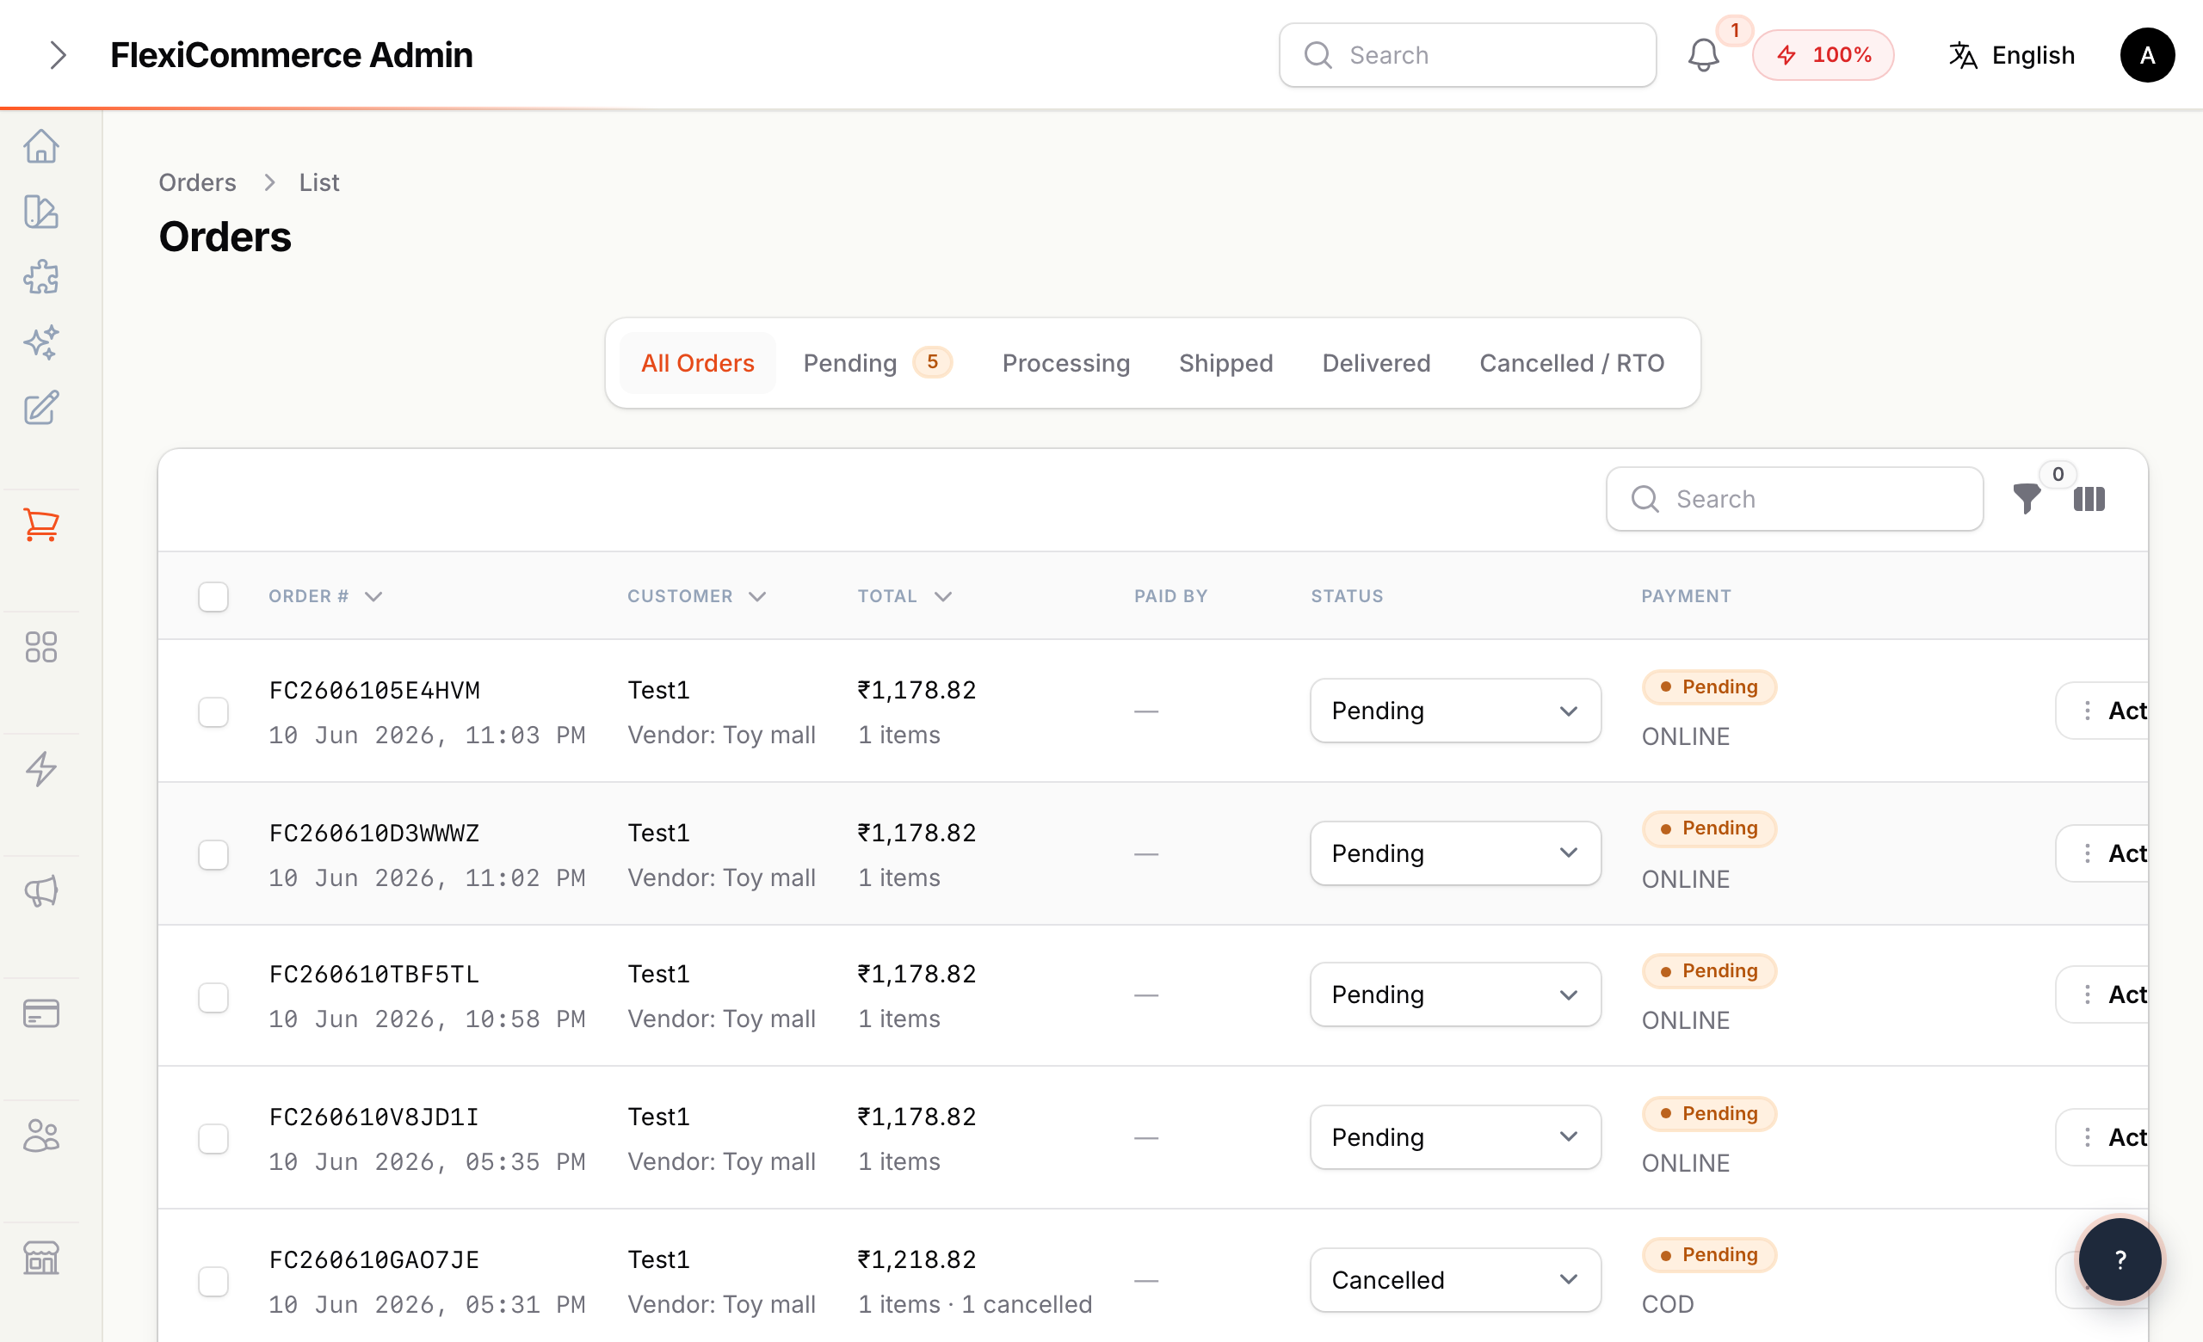
Task: Click the List breadcrumb link
Action: [319, 182]
